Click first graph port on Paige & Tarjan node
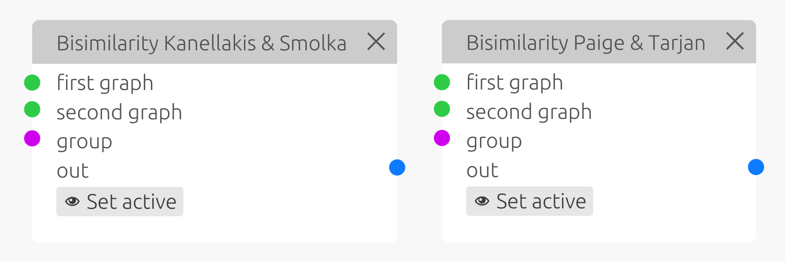 click(x=442, y=82)
